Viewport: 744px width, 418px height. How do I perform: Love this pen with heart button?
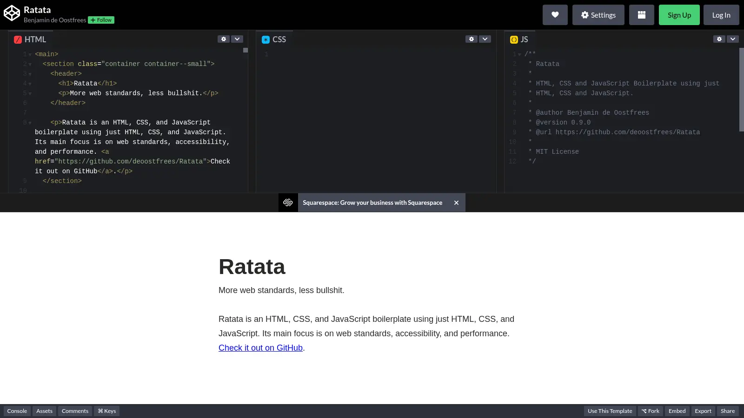[555, 15]
